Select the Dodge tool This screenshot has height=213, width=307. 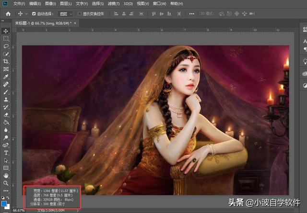(6, 137)
